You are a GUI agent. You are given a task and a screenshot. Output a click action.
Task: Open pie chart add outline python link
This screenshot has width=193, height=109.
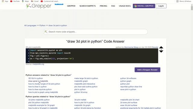pyautogui.click(x=86, y=87)
